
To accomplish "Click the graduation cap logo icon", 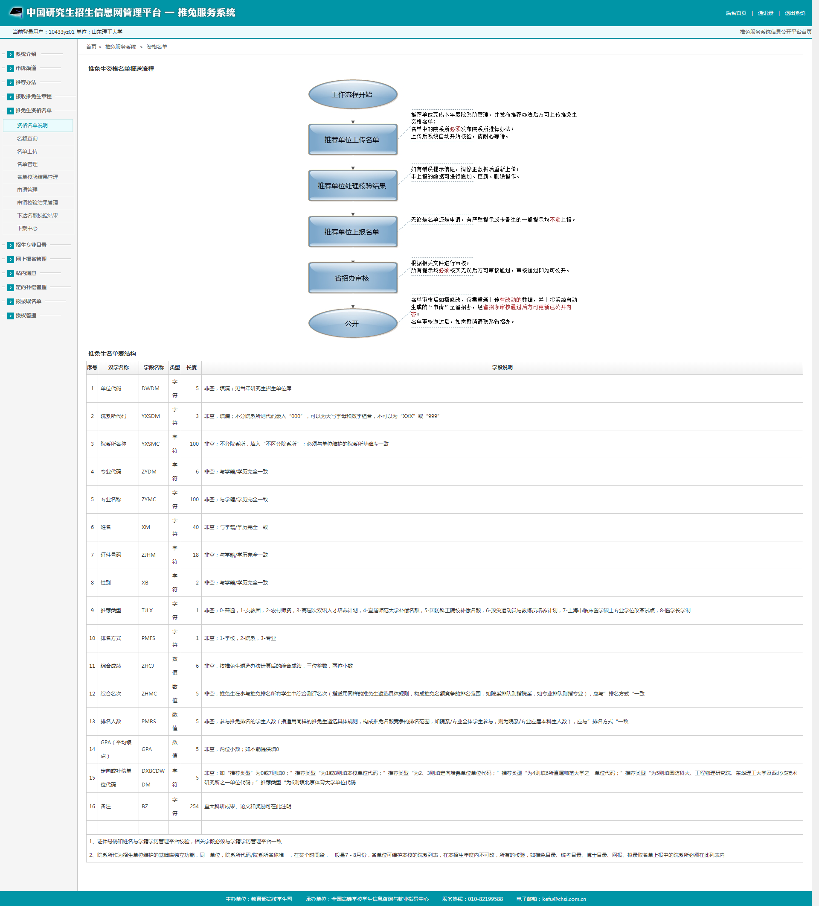I will (16, 12).
